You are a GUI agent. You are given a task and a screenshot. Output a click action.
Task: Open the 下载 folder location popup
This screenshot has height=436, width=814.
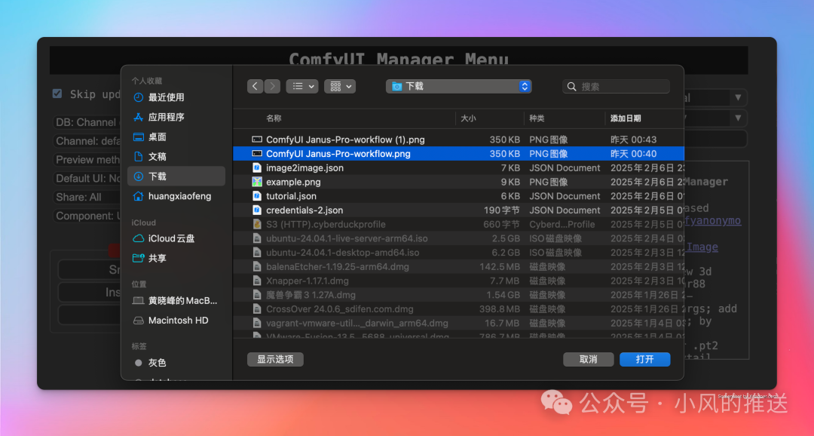click(459, 86)
